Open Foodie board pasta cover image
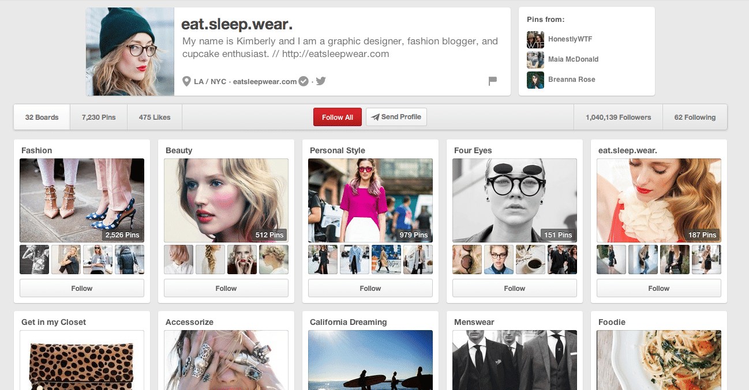This screenshot has width=749, height=390. (659, 360)
